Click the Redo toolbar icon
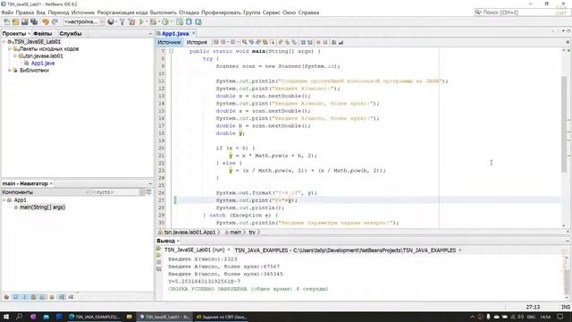The width and height of the screenshot is (572, 322). (55, 21)
